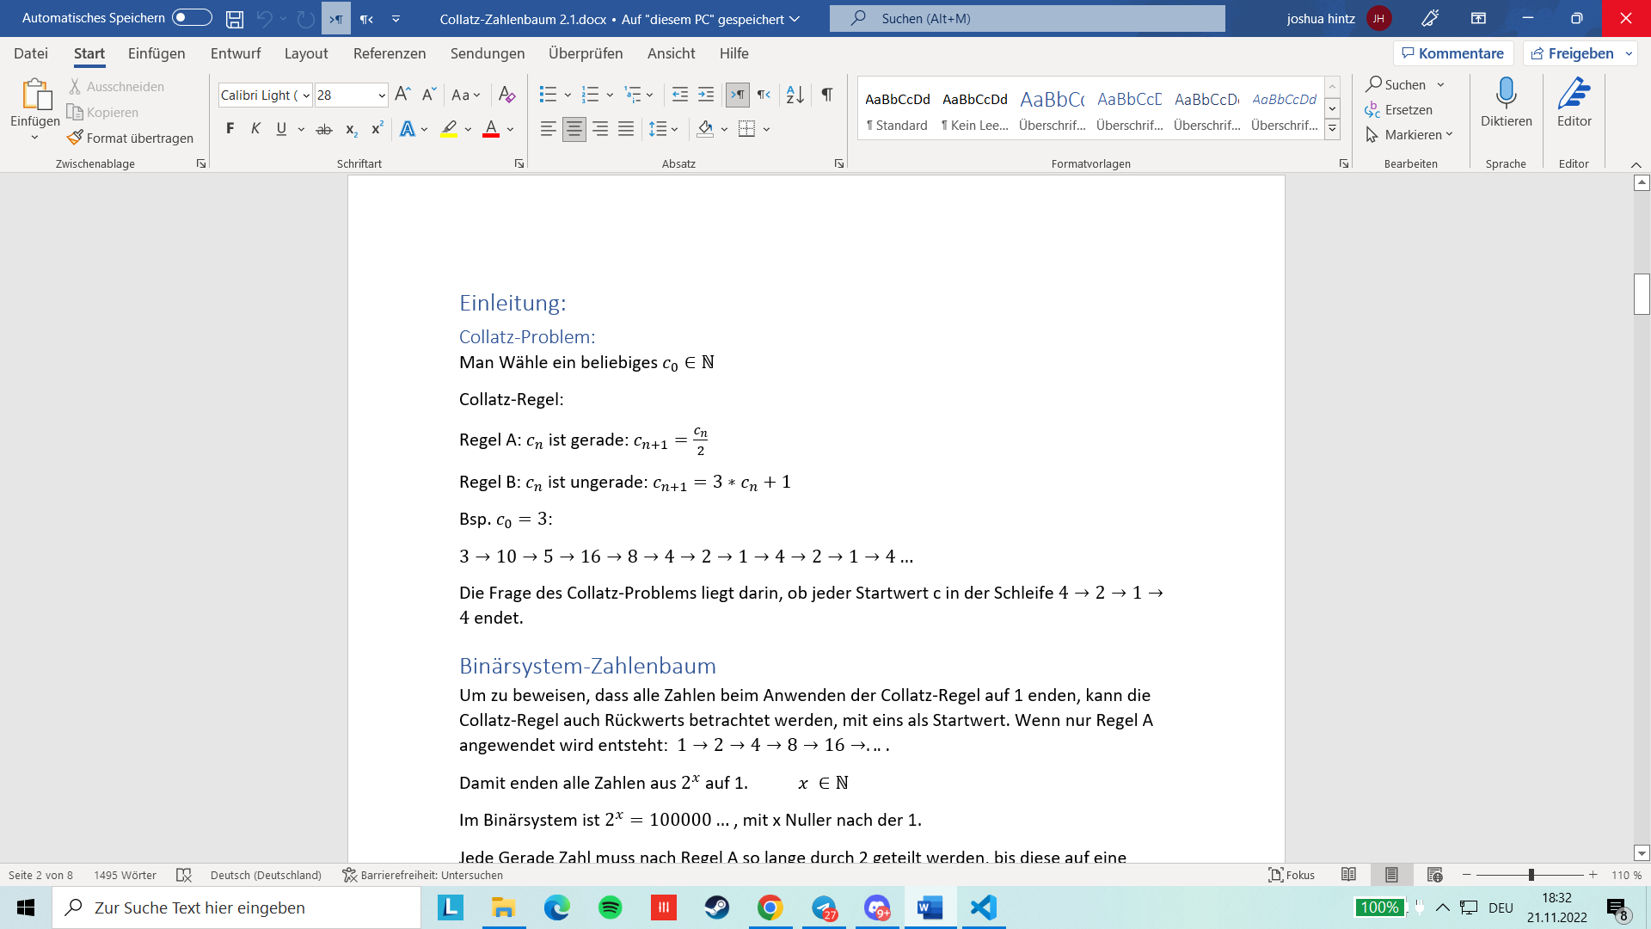This screenshot has width=1651, height=929.
Task: Switch to read mode view
Action: click(1348, 875)
